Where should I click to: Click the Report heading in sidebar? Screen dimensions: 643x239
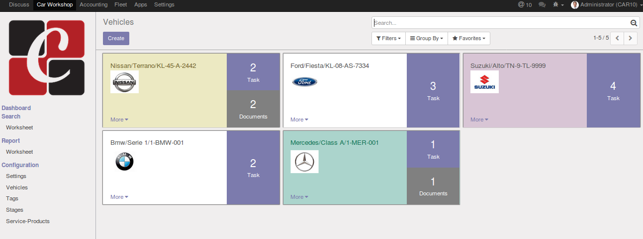click(x=11, y=141)
